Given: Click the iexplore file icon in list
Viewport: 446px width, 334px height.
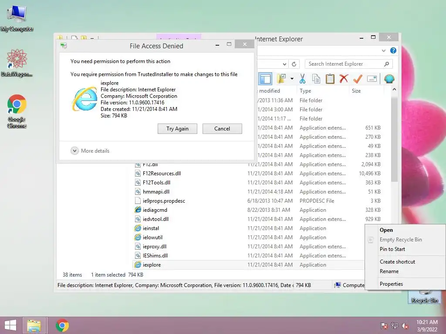Looking at the screenshot, I should tap(138, 265).
